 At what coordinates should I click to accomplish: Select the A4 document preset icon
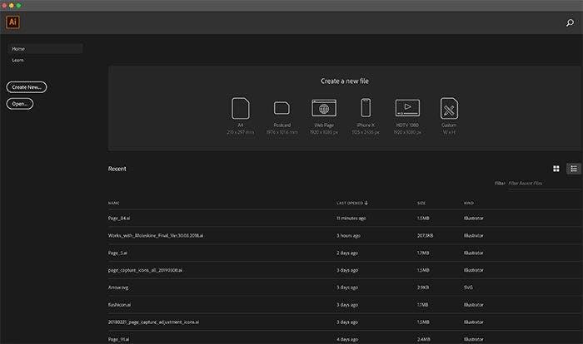(241, 108)
